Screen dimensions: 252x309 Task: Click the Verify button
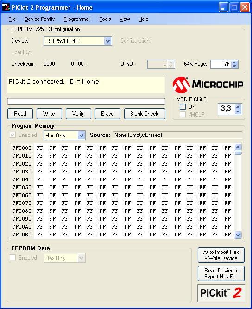pyautogui.click(x=78, y=114)
